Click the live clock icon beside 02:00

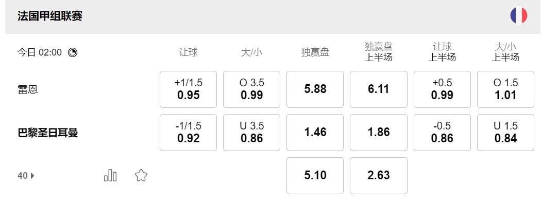[73, 52]
